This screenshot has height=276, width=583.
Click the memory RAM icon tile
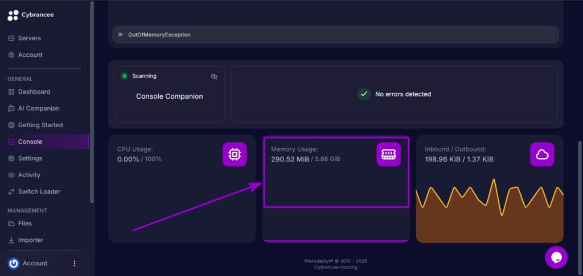[x=388, y=154]
